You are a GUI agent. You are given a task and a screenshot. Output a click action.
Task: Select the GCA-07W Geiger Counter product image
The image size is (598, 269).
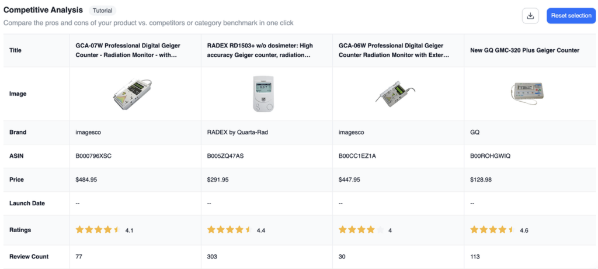pyautogui.click(x=133, y=94)
